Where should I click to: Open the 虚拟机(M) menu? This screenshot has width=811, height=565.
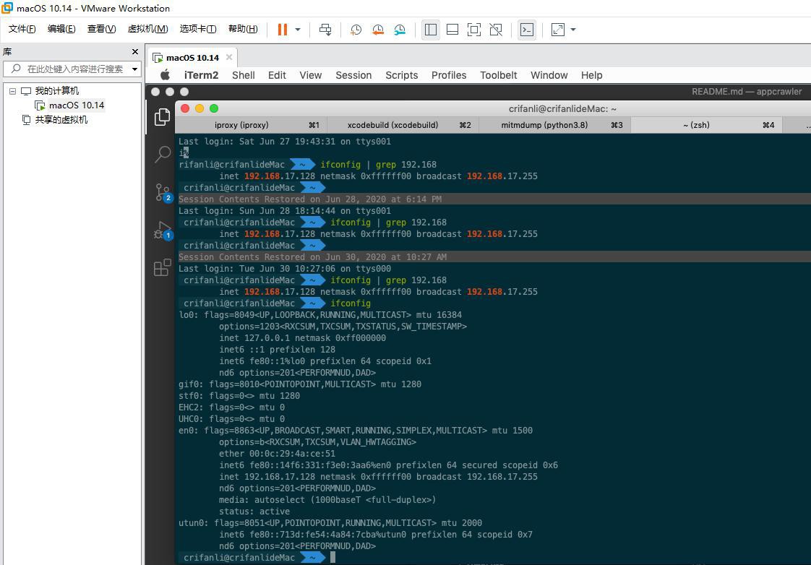148,29
